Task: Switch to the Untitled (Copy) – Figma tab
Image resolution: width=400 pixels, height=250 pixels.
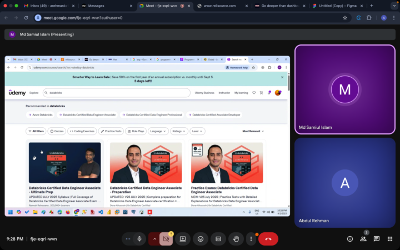Action: pos(337,6)
